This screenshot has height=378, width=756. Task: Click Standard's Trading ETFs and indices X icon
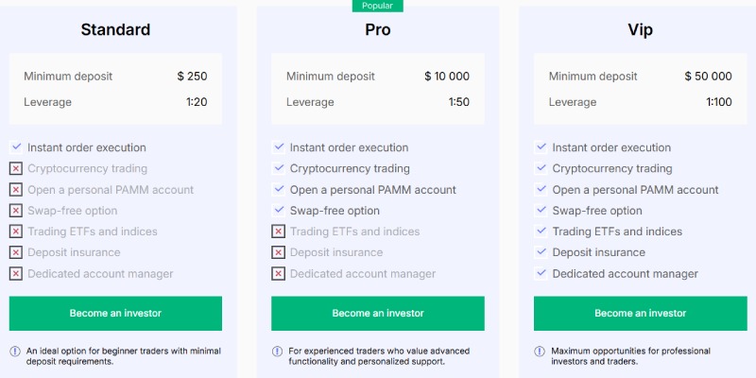[16, 232]
